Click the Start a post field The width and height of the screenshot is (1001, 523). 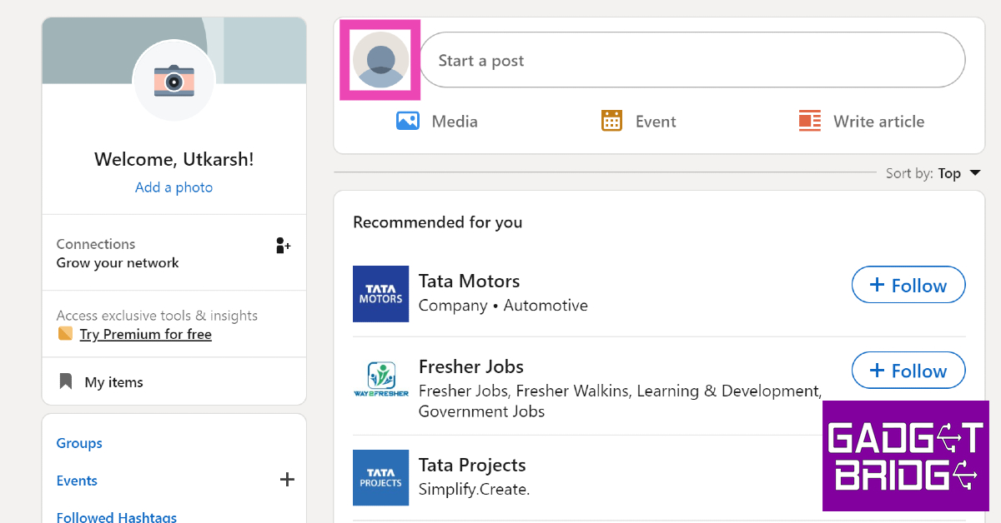coord(691,60)
